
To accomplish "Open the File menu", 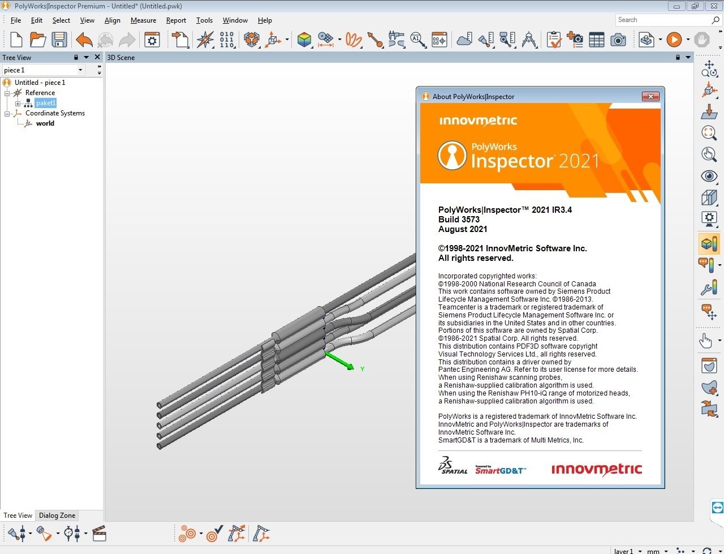I will click(x=16, y=20).
